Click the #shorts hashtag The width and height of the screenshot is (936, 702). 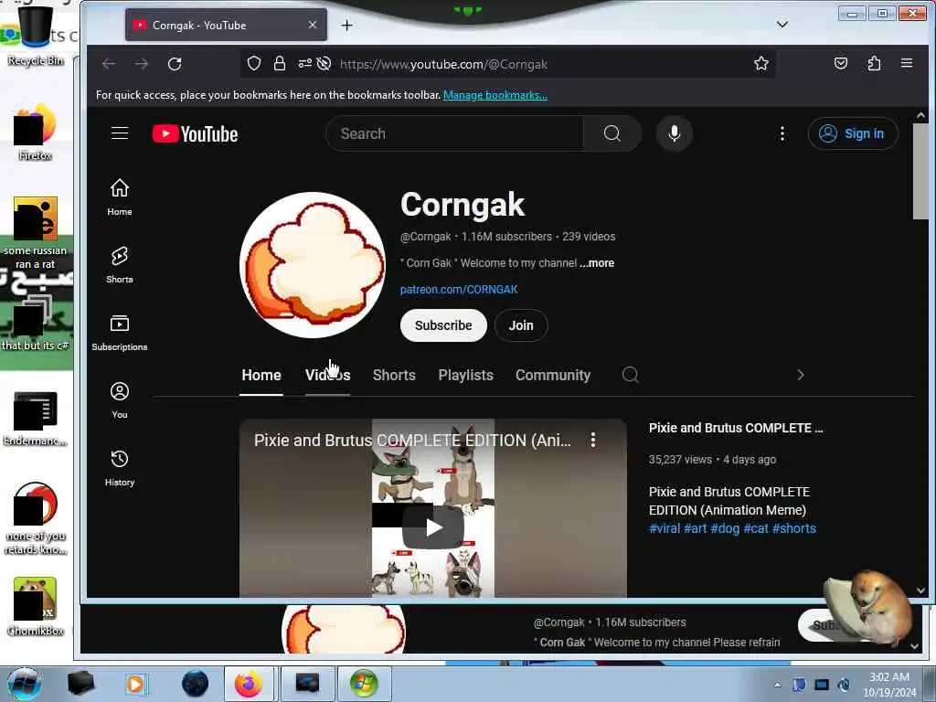pos(794,528)
